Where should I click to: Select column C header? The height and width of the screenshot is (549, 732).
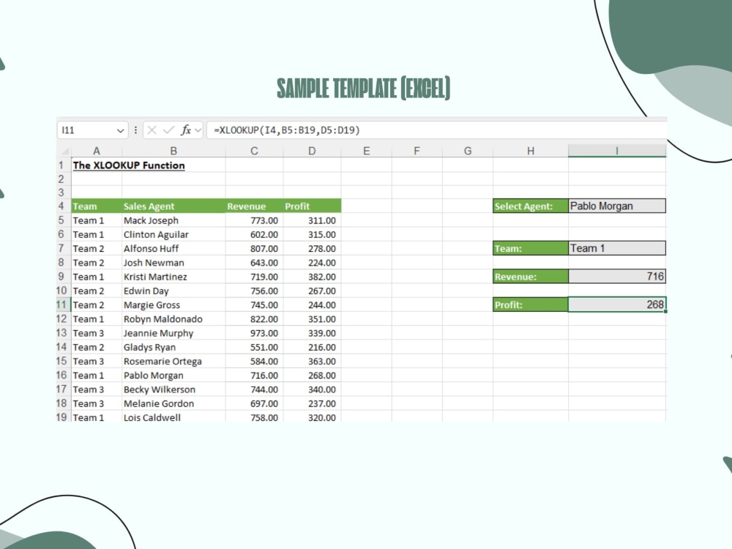pyautogui.click(x=254, y=151)
